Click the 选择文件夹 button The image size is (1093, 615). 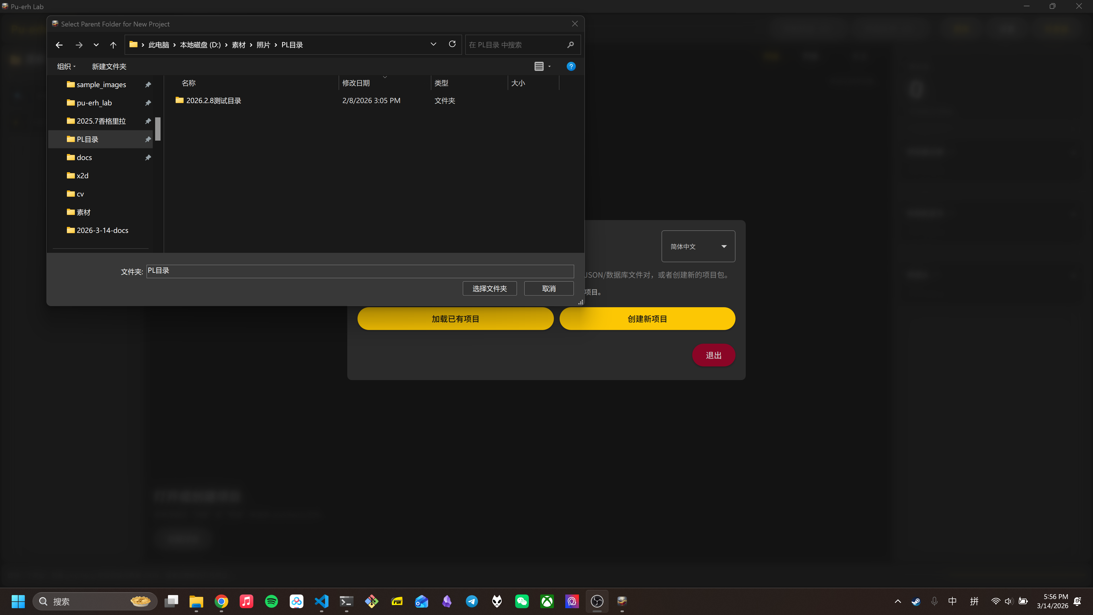[x=489, y=289]
